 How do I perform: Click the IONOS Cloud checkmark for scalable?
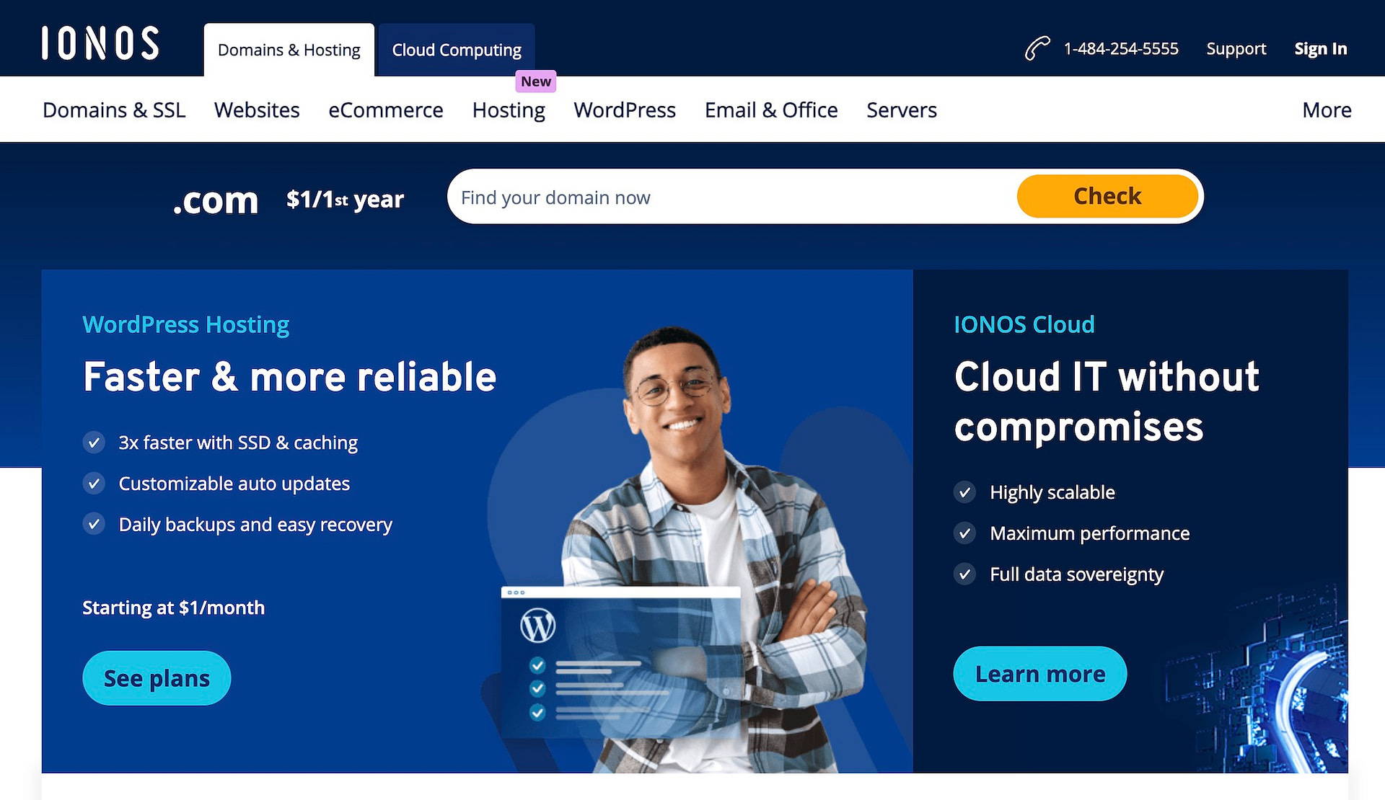pos(967,492)
